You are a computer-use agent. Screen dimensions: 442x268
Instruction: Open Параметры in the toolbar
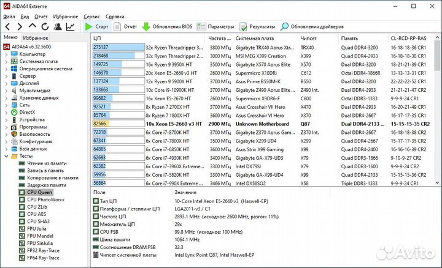click(x=215, y=27)
